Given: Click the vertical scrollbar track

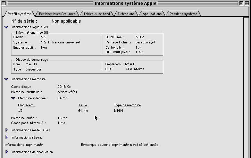Looking at the screenshot, I should point(246,88).
